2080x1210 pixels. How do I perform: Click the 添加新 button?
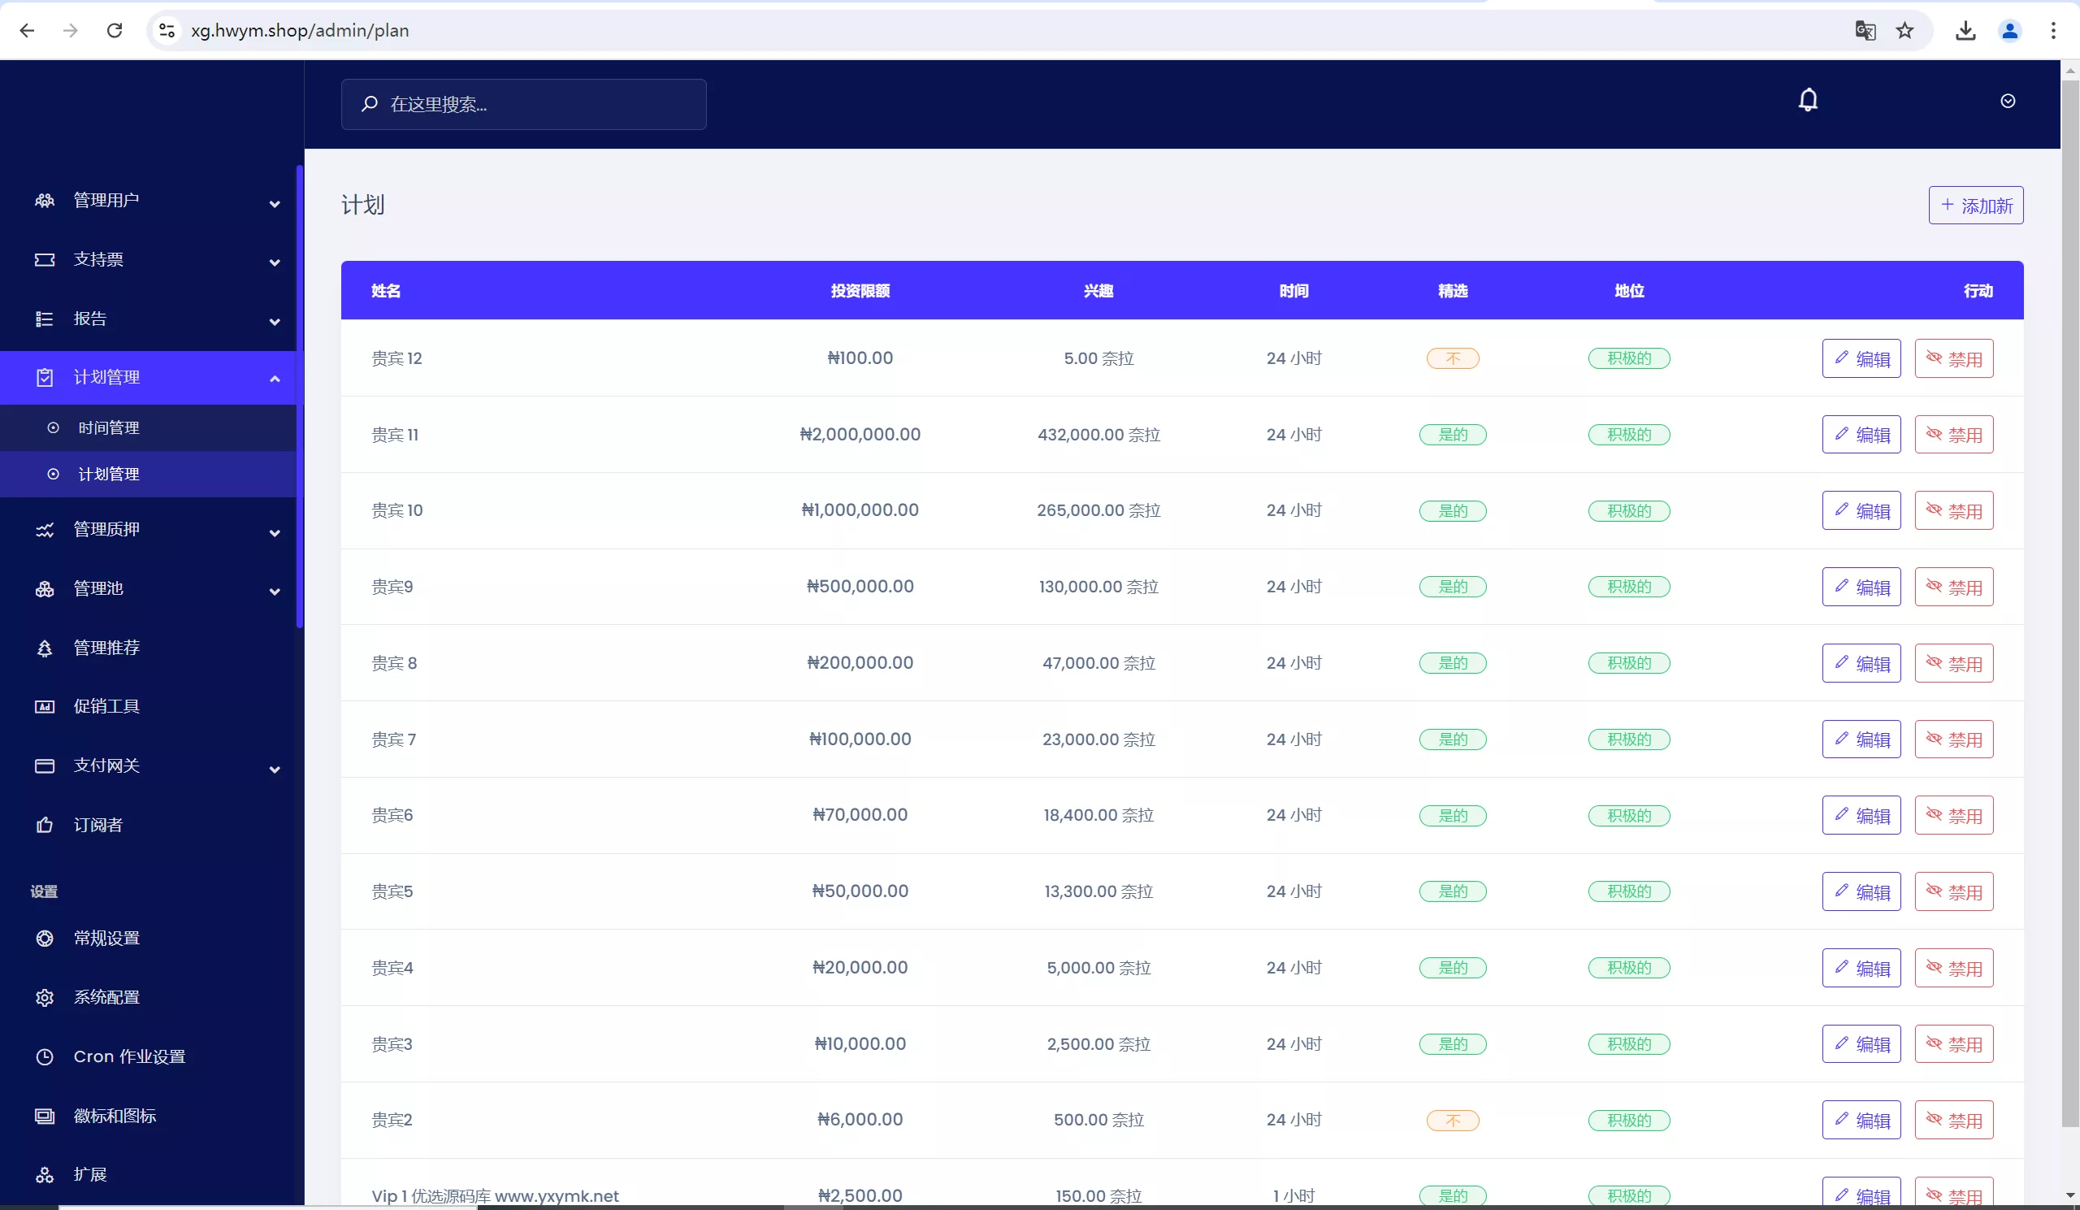[1975, 205]
